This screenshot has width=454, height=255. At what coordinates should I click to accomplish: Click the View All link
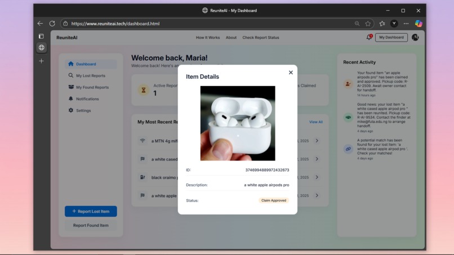(x=315, y=122)
